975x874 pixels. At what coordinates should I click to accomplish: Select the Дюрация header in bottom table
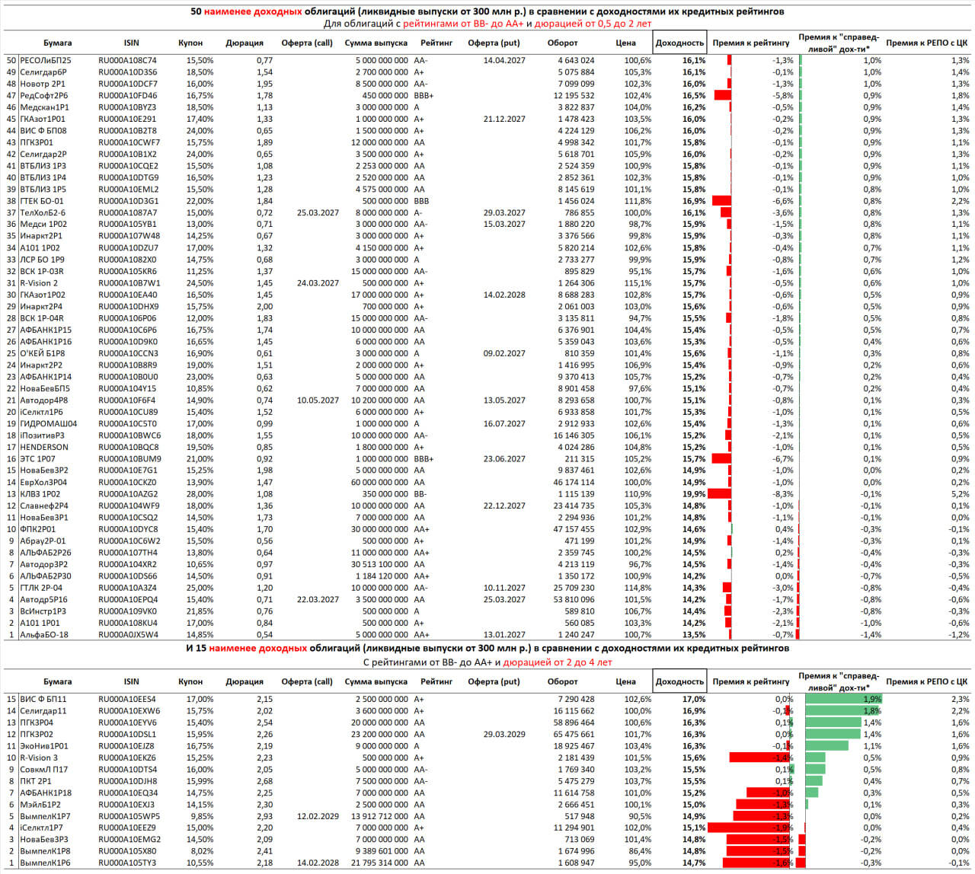click(x=245, y=681)
